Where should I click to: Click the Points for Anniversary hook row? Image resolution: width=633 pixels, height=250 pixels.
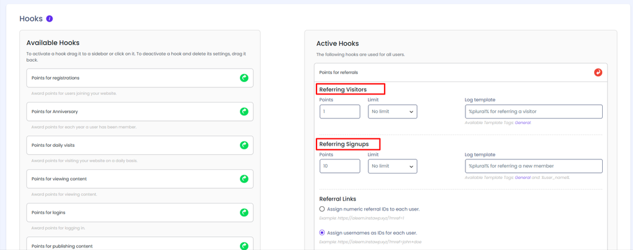point(140,111)
